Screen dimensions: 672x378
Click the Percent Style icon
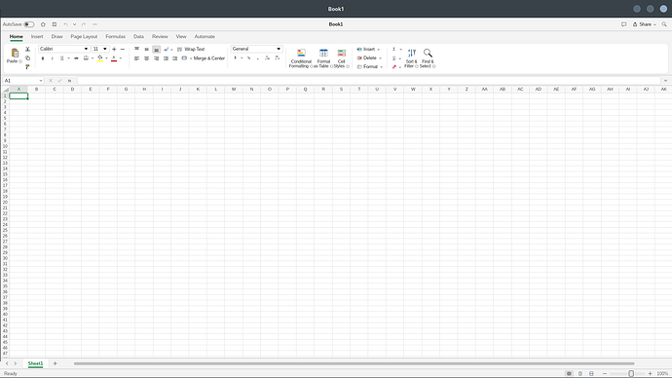pos(248,58)
